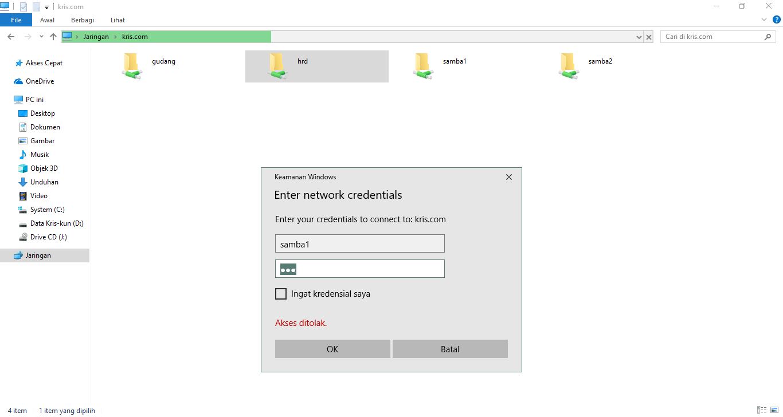
Task: Confirm credentials with the OK button
Action: tap(332, 349)
